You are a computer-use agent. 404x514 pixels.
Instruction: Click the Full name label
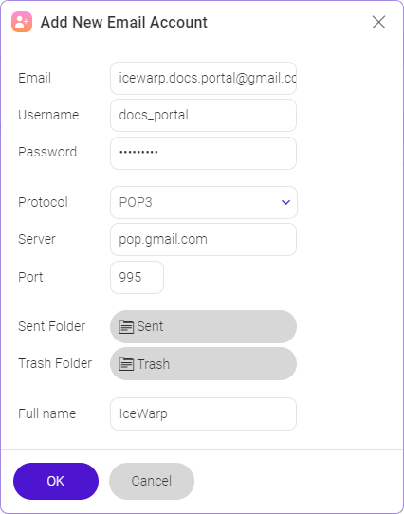(46, 413)
